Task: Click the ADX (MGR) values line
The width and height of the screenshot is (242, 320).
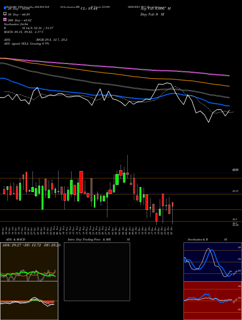Action: (36, 40)
